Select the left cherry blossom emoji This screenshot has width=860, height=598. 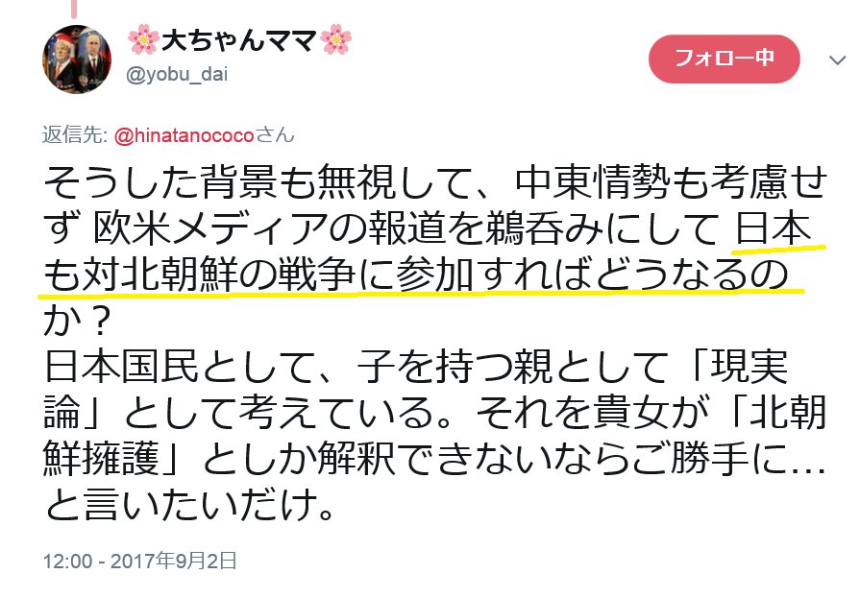click(143, 39)
